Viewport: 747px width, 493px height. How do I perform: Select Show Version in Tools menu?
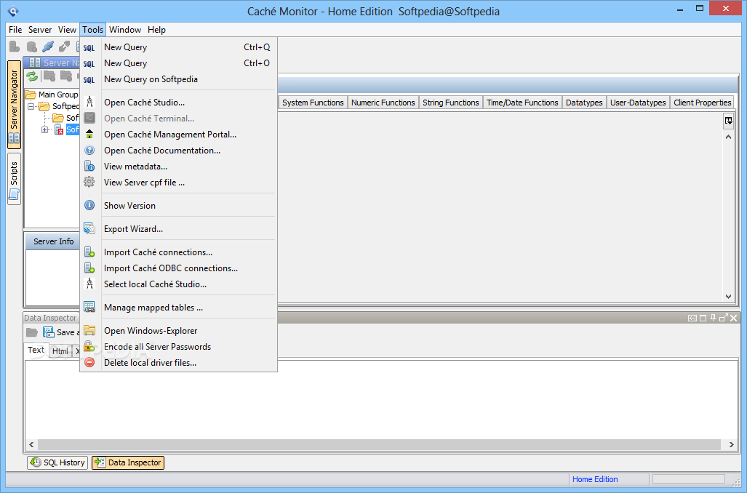(178, 206)
